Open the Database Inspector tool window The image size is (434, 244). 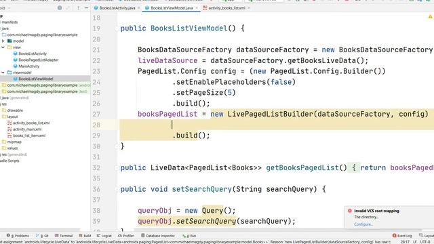pyautogui.click(x=158, y=236)
